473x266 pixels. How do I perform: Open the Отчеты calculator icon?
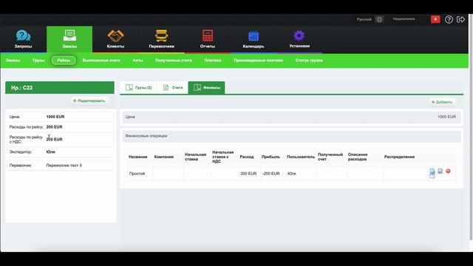click(208, 35)
